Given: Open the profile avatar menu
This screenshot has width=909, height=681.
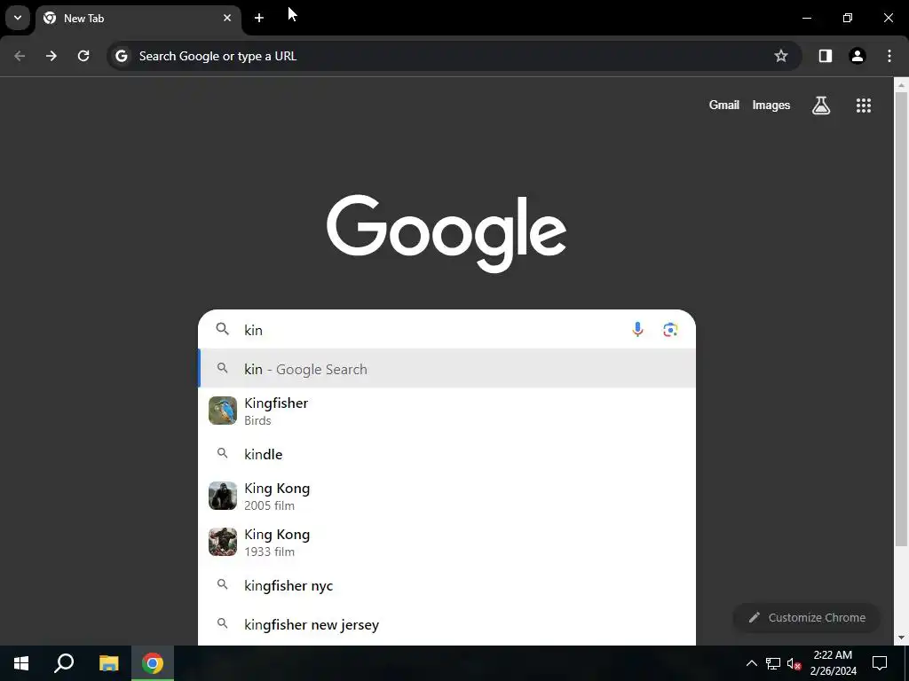Looking at the screenshot, I should 858,56.
